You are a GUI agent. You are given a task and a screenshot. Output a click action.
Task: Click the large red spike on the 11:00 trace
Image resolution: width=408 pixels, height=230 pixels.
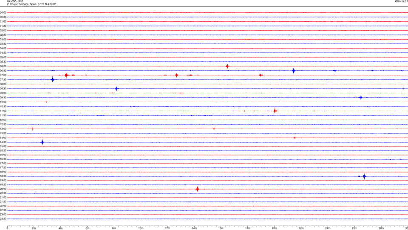[275, 111]
